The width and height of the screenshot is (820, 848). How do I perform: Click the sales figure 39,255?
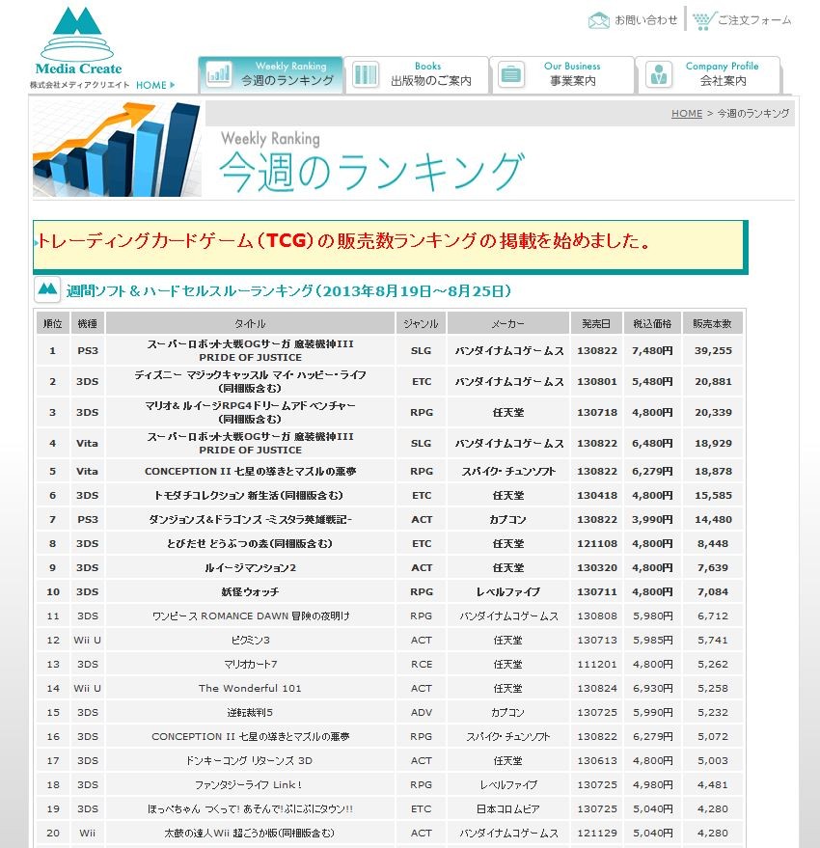tap(713, 350)
